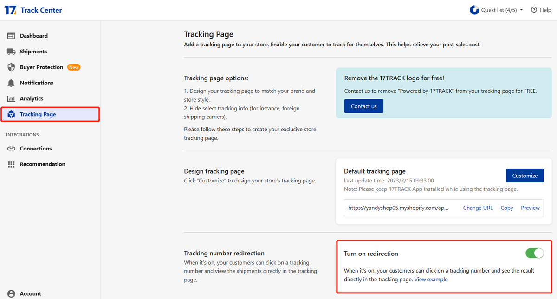Open the View example link
The height and width of the screenshot is (299, 557).
[431, 279]
